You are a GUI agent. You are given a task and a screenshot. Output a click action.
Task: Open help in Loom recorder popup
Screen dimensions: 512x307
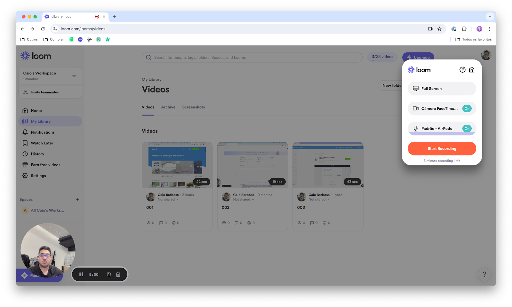462,70
